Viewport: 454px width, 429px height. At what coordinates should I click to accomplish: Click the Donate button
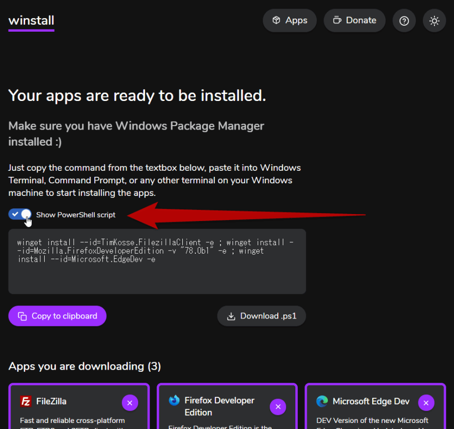[x=355, y=20]
